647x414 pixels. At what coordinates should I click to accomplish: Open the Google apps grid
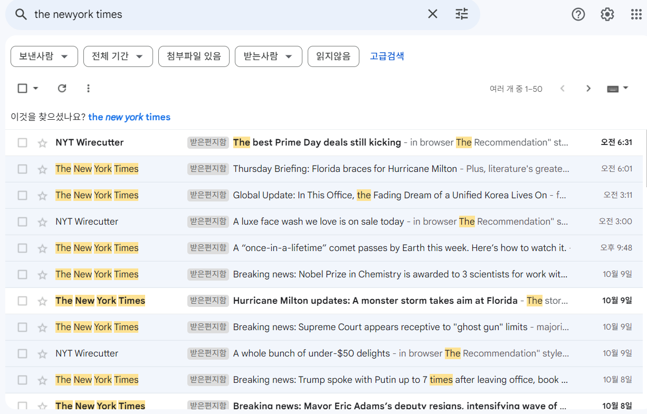(x=635, y=14)
